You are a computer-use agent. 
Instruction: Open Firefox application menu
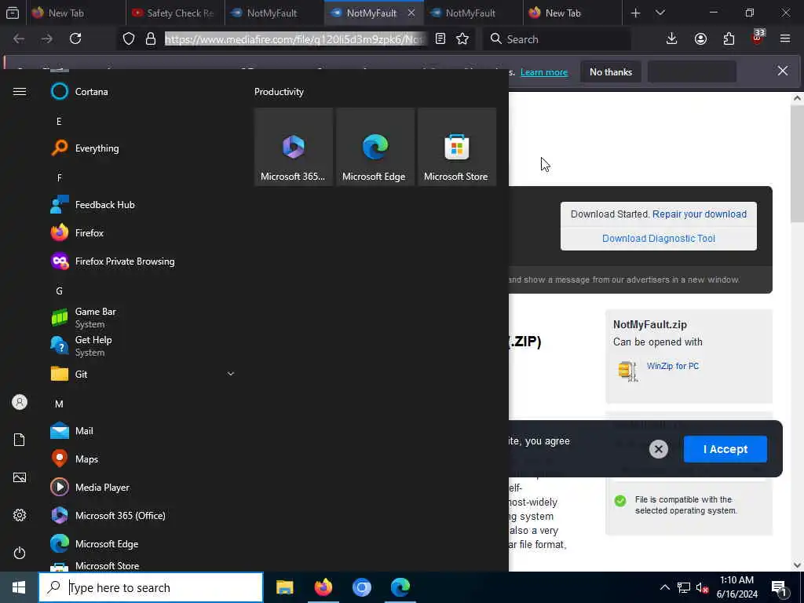pos(785,38)
